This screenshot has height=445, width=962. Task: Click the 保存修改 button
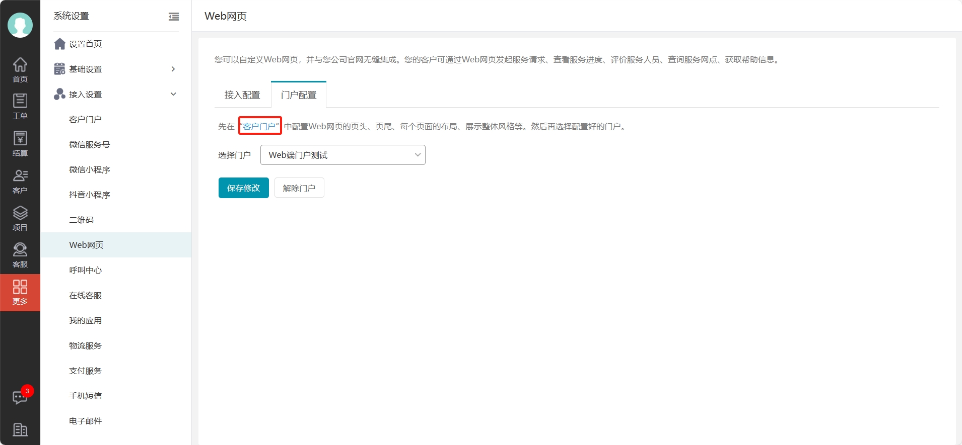pos(244,188)
